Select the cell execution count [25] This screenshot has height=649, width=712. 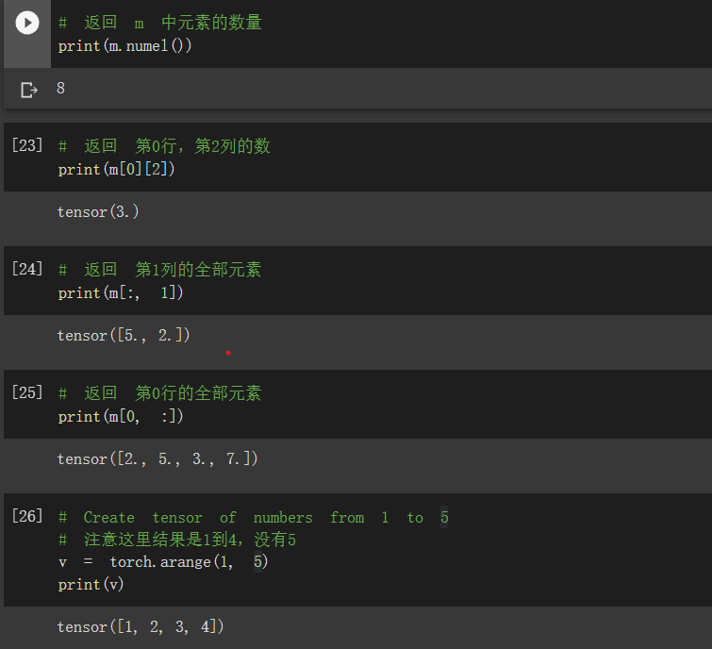point(27,392)
